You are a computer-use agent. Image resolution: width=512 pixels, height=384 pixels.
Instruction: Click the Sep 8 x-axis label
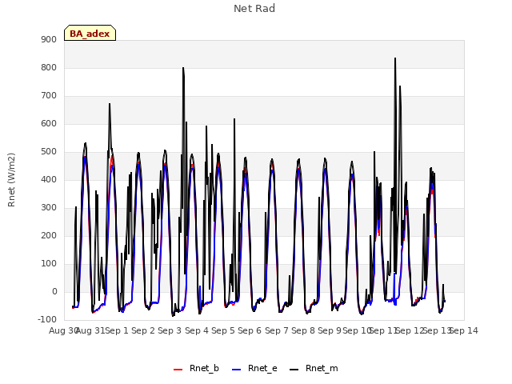pos(303,330)
